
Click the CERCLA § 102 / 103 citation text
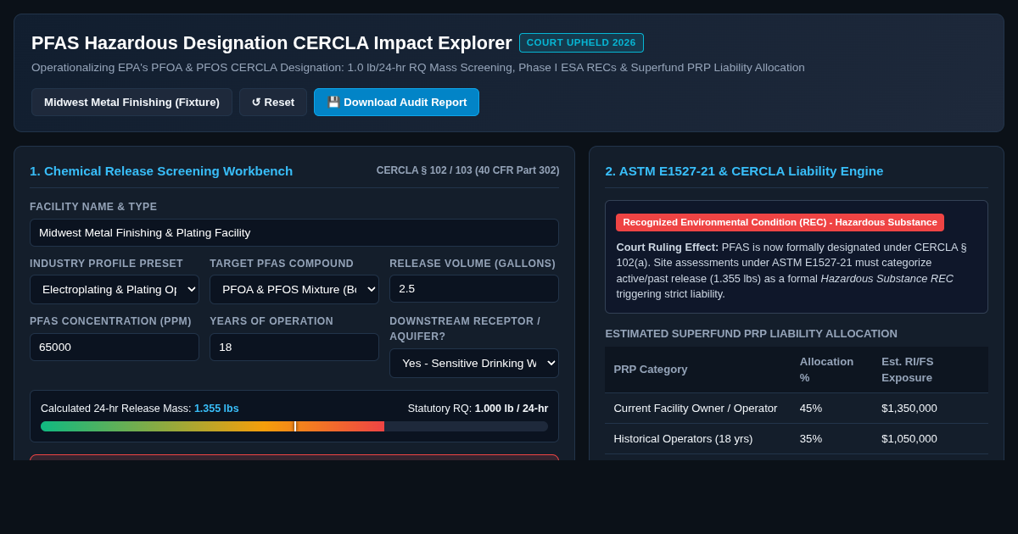point(468,170)
